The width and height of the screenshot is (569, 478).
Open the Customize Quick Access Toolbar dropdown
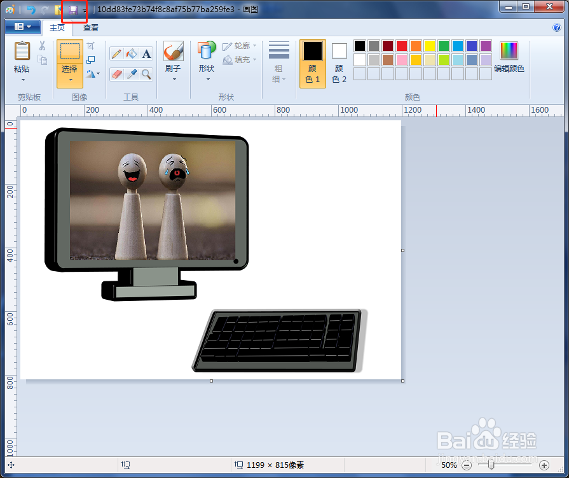(x=85, y=10)
